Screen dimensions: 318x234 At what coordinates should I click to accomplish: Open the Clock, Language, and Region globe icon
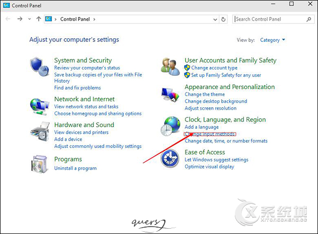[x=170, y=126]
